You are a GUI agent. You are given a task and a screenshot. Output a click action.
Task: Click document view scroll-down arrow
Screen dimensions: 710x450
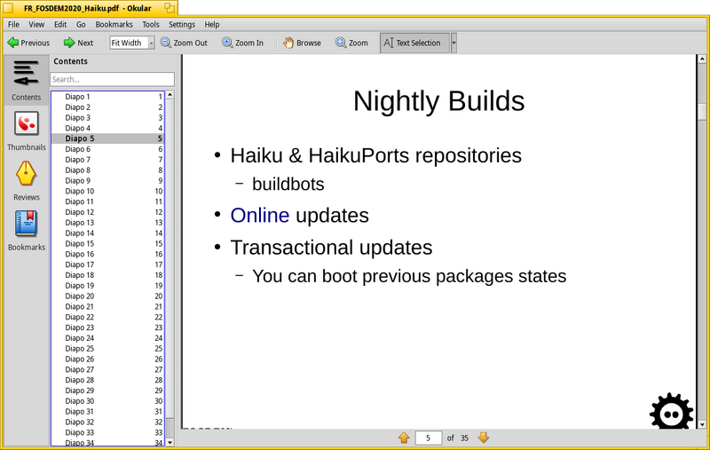pos(702,424)
